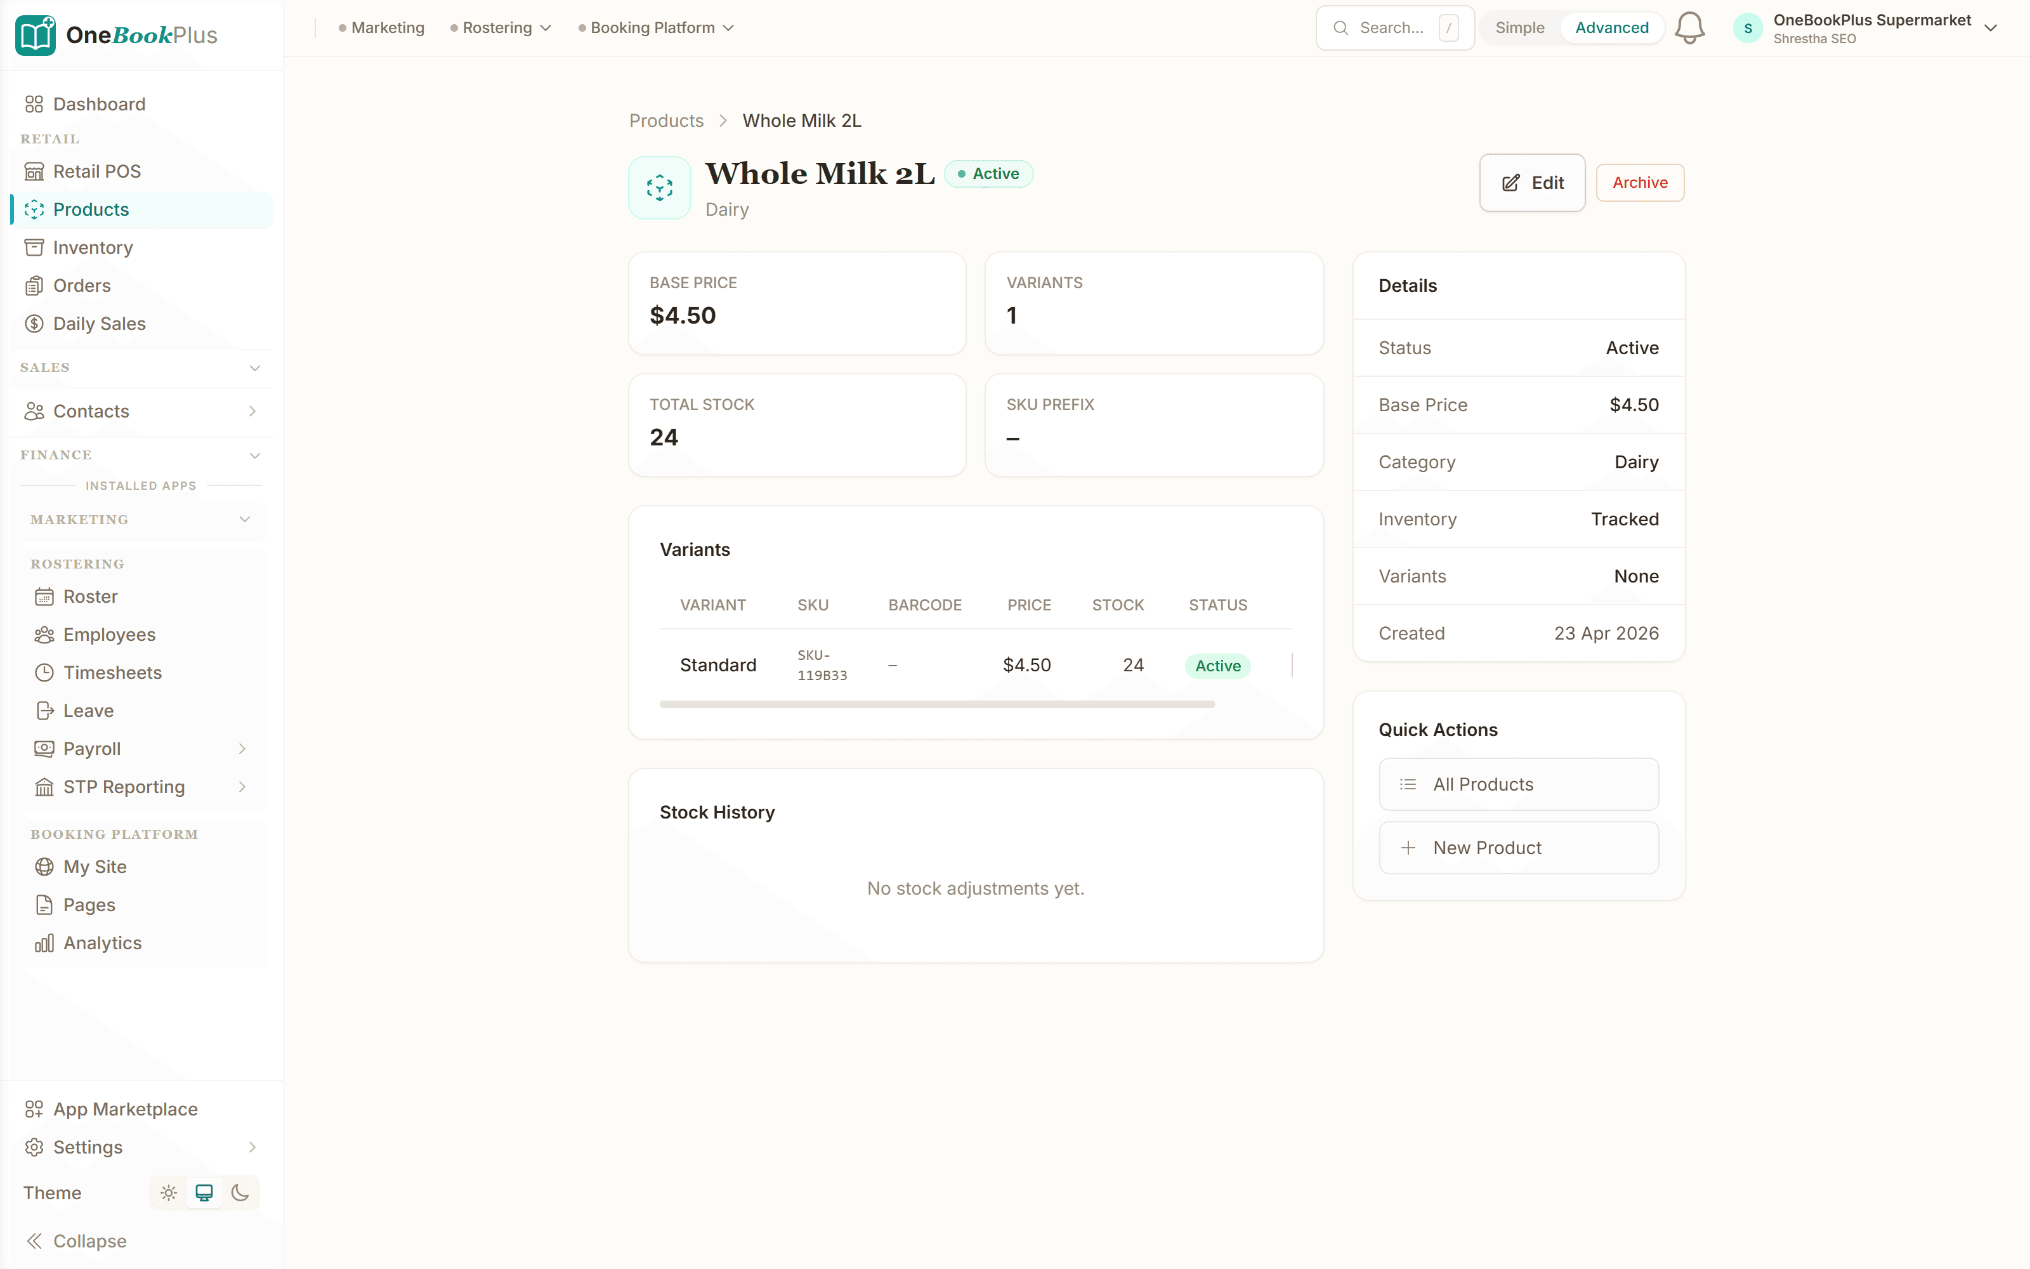Viewport: 2030px width, 1269px height.
Task: Click the Variants table horizontal scrollbar
Action: point(937,704)
